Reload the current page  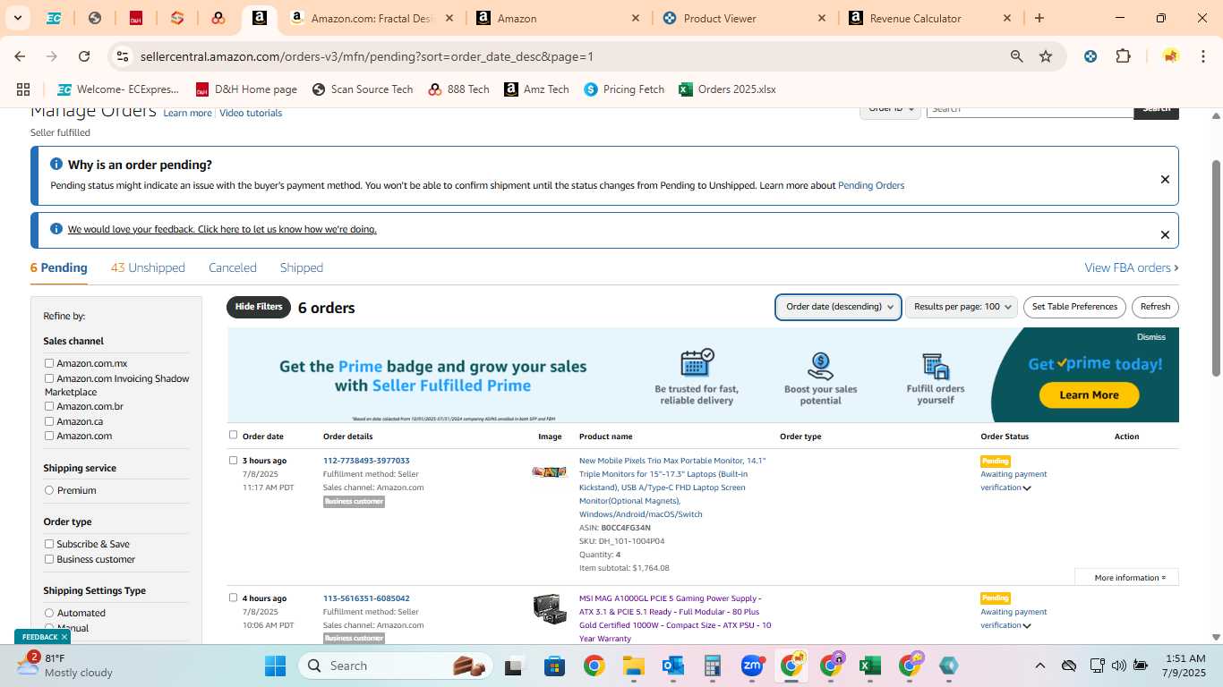[84, 56]
